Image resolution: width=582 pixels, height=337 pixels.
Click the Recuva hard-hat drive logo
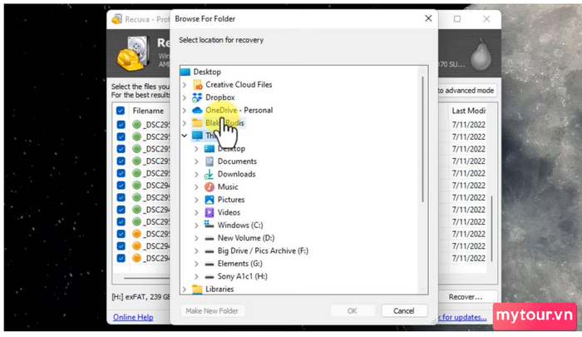(x=134, y=53)
